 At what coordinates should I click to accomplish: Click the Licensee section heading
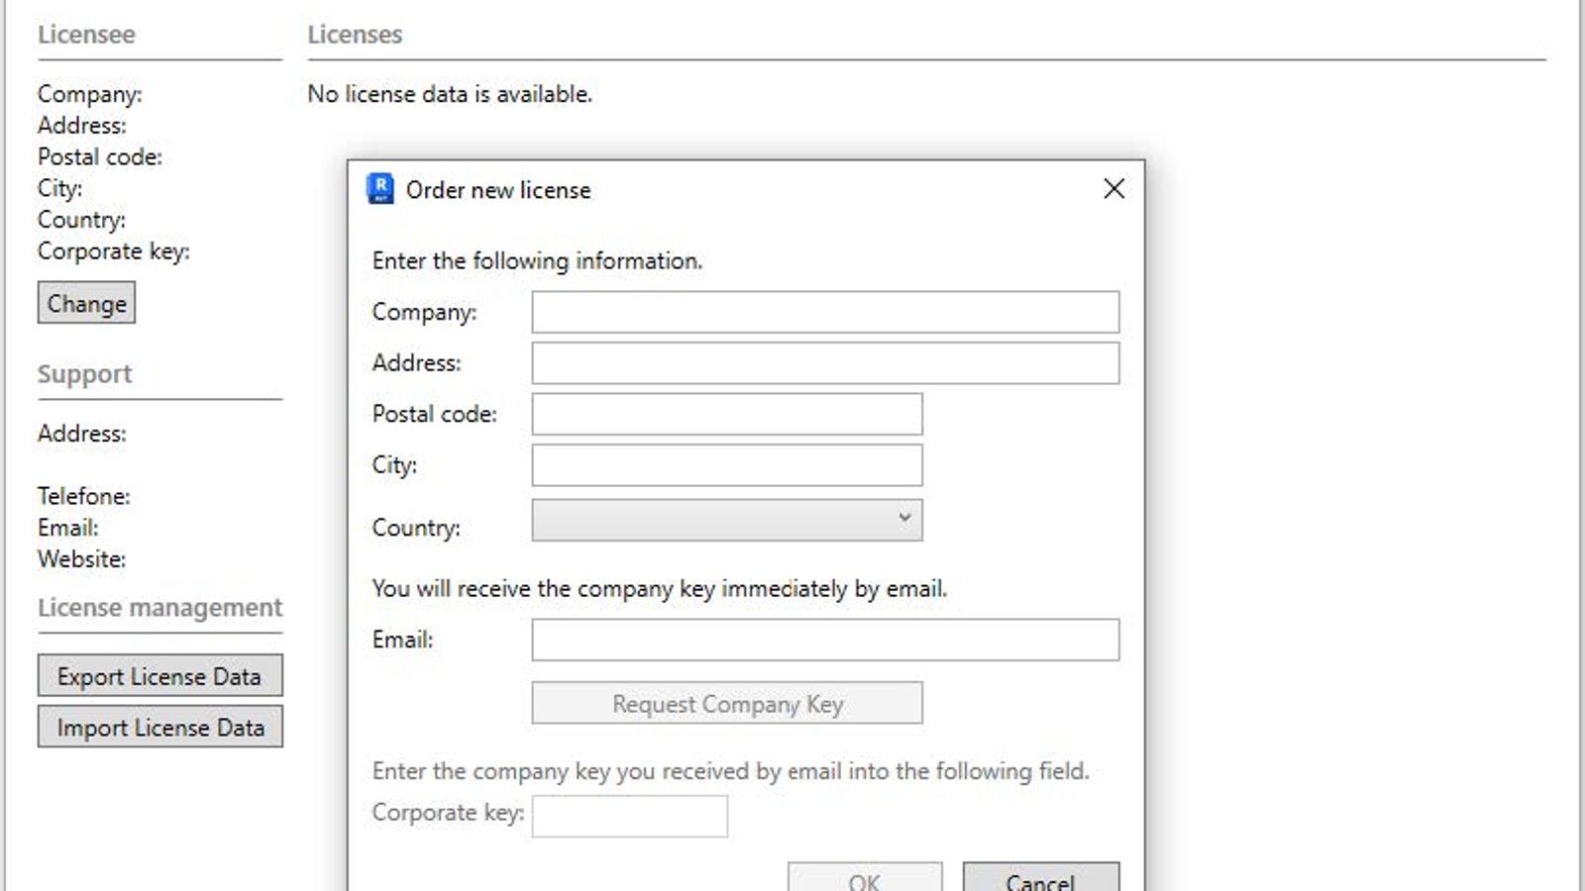pyautogui.click(x=86, y=35)
